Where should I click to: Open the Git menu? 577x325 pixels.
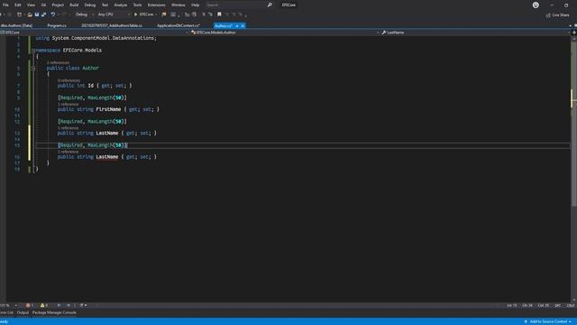(x=43, y=5)
